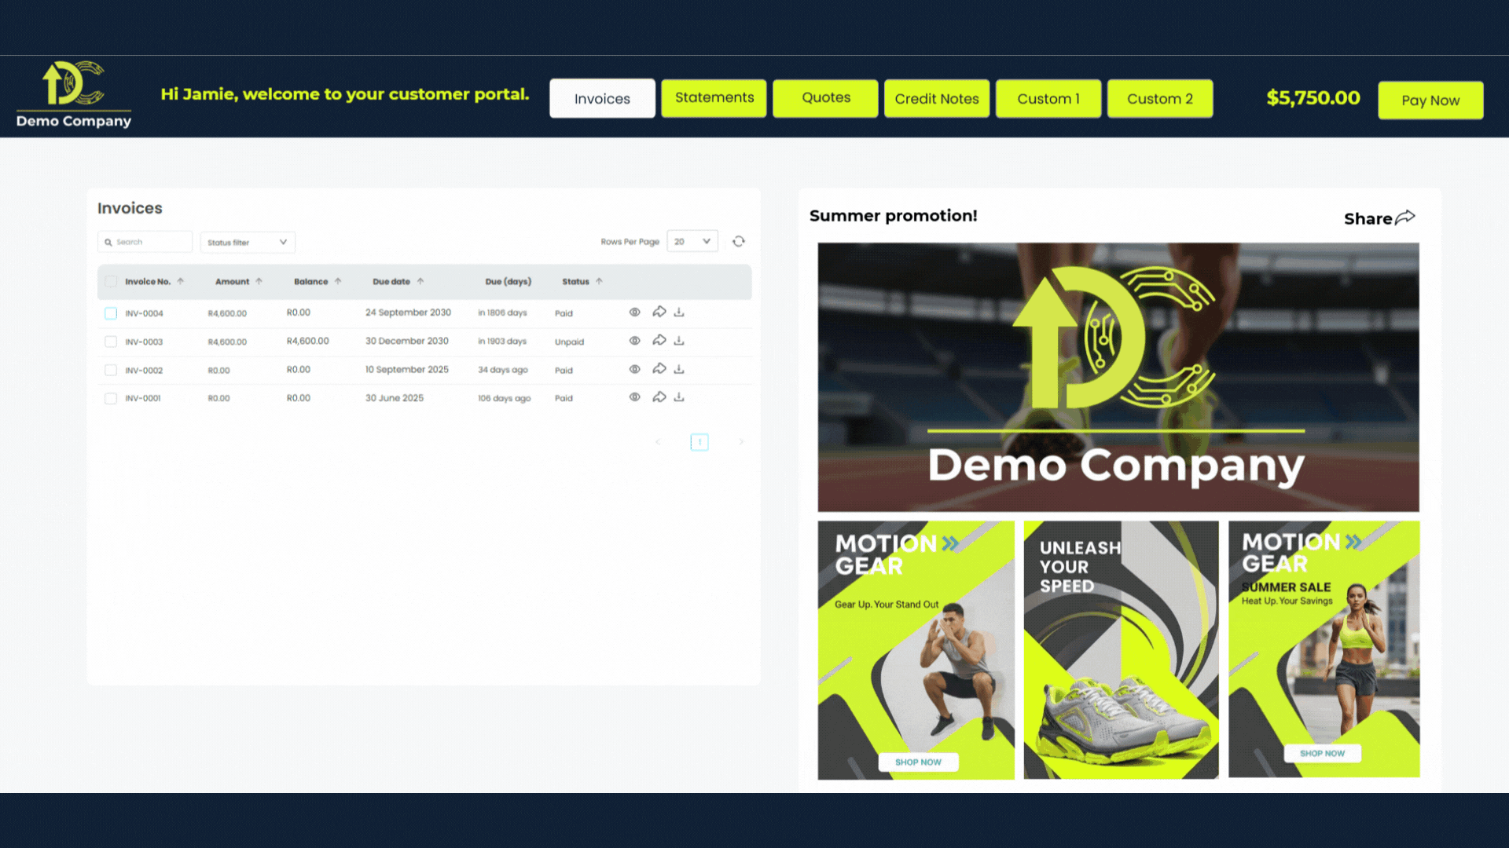Image resolution: width=1509 pixels, height=848 pixels.
Task: Select page 1 in the invoice pagination
Action: (699, 442)
